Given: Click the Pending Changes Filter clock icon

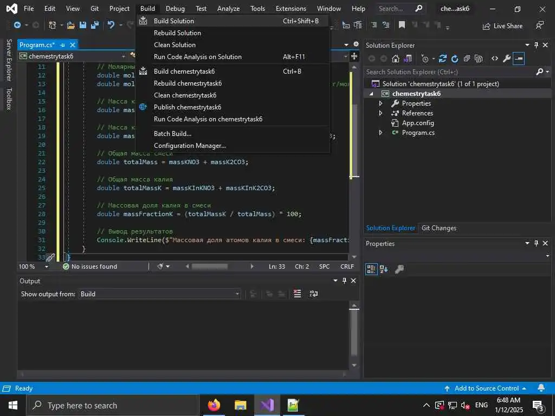Looking at the screenshot, I should [x=425, y=58].
